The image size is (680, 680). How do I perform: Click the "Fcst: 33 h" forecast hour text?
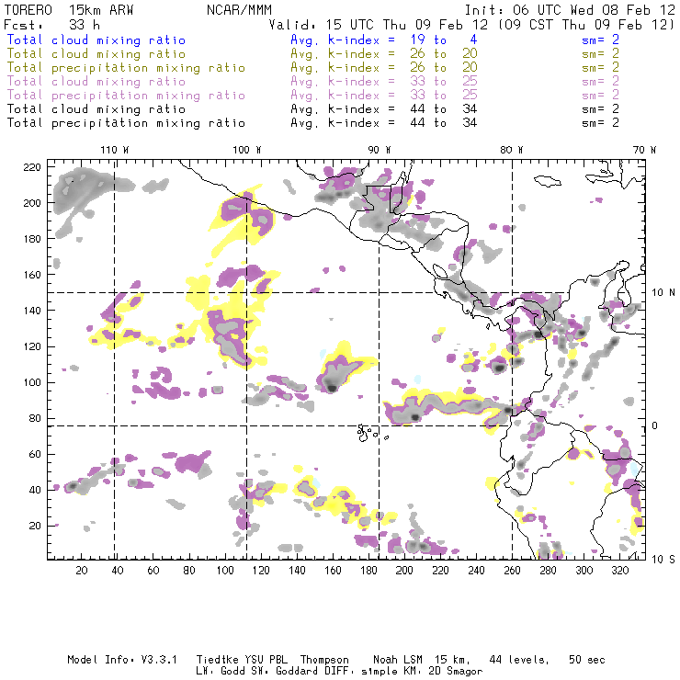(x=52, y=25)
